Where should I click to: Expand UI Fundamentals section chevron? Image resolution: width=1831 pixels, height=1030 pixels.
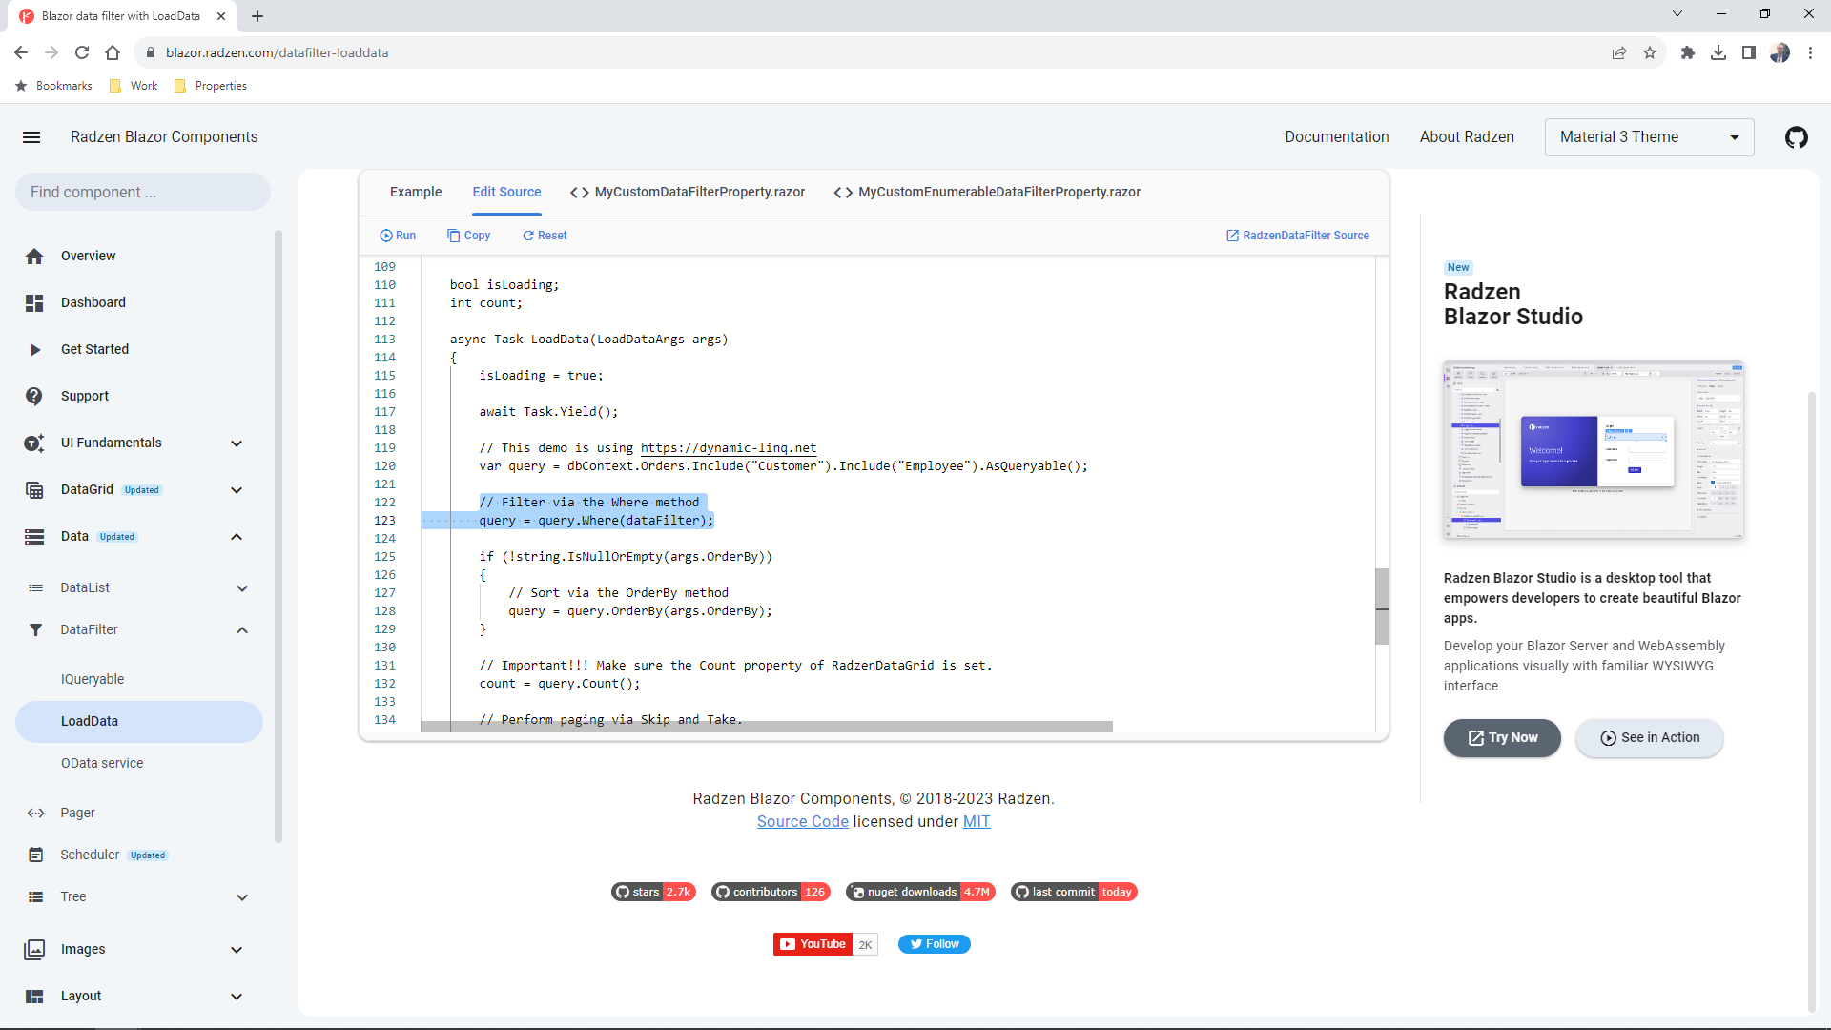tap(237, 443)
